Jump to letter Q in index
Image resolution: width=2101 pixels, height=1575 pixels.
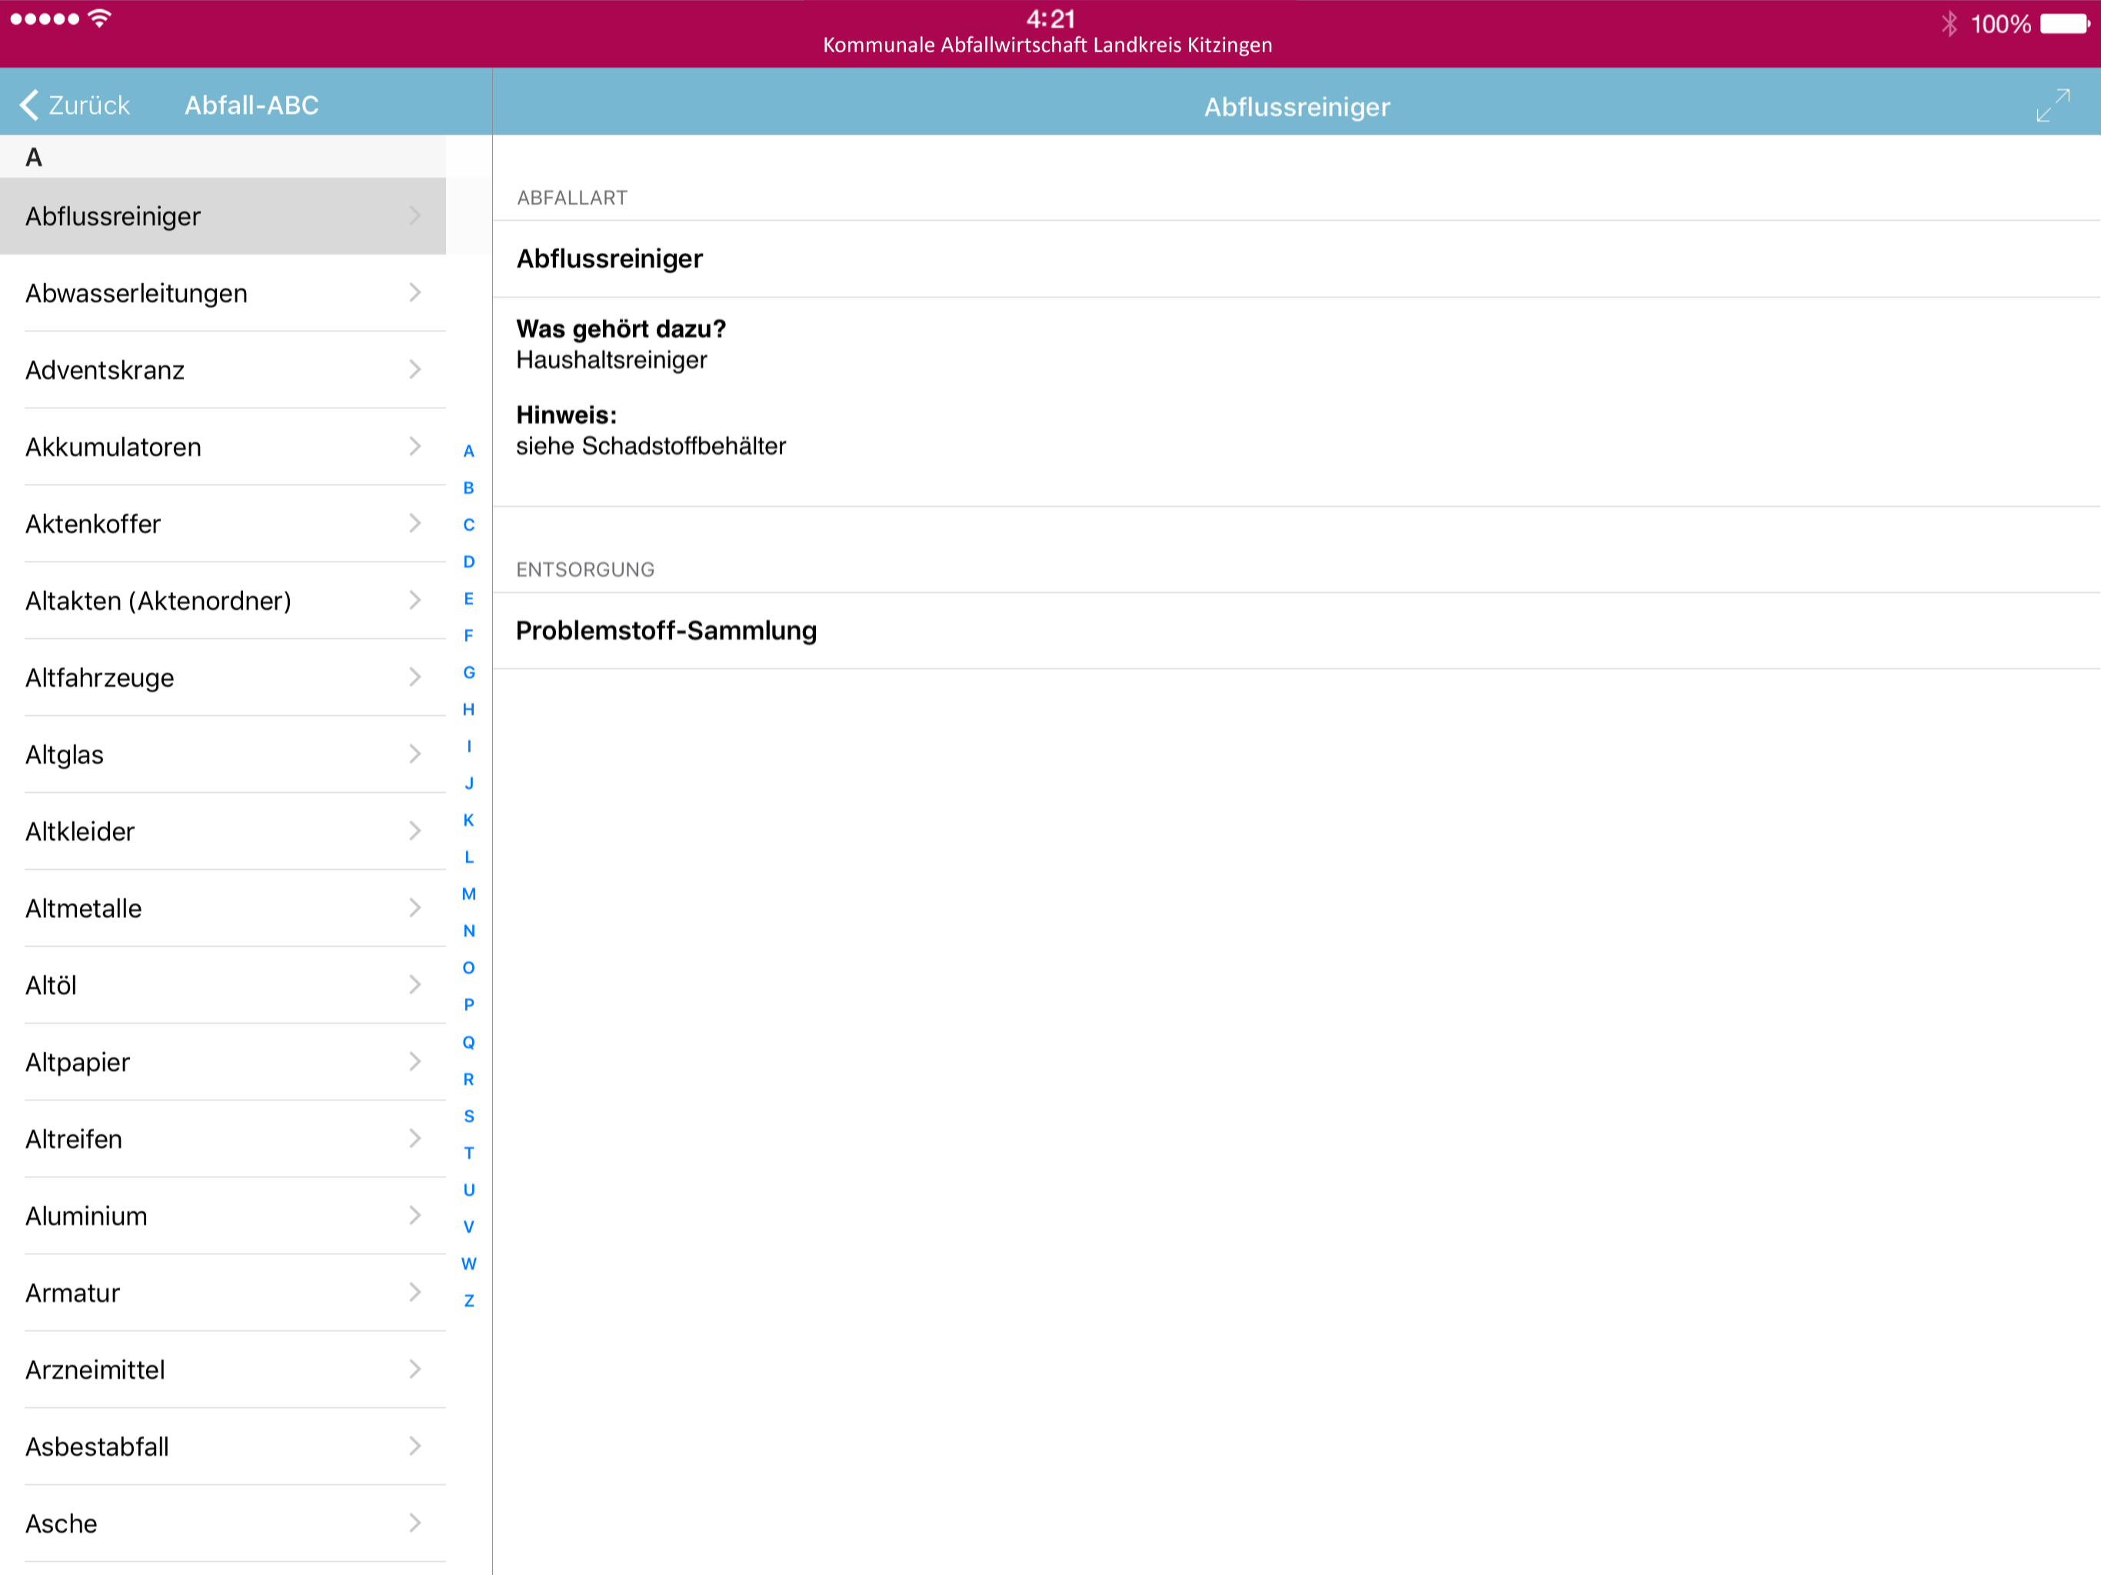point(468,1043)
